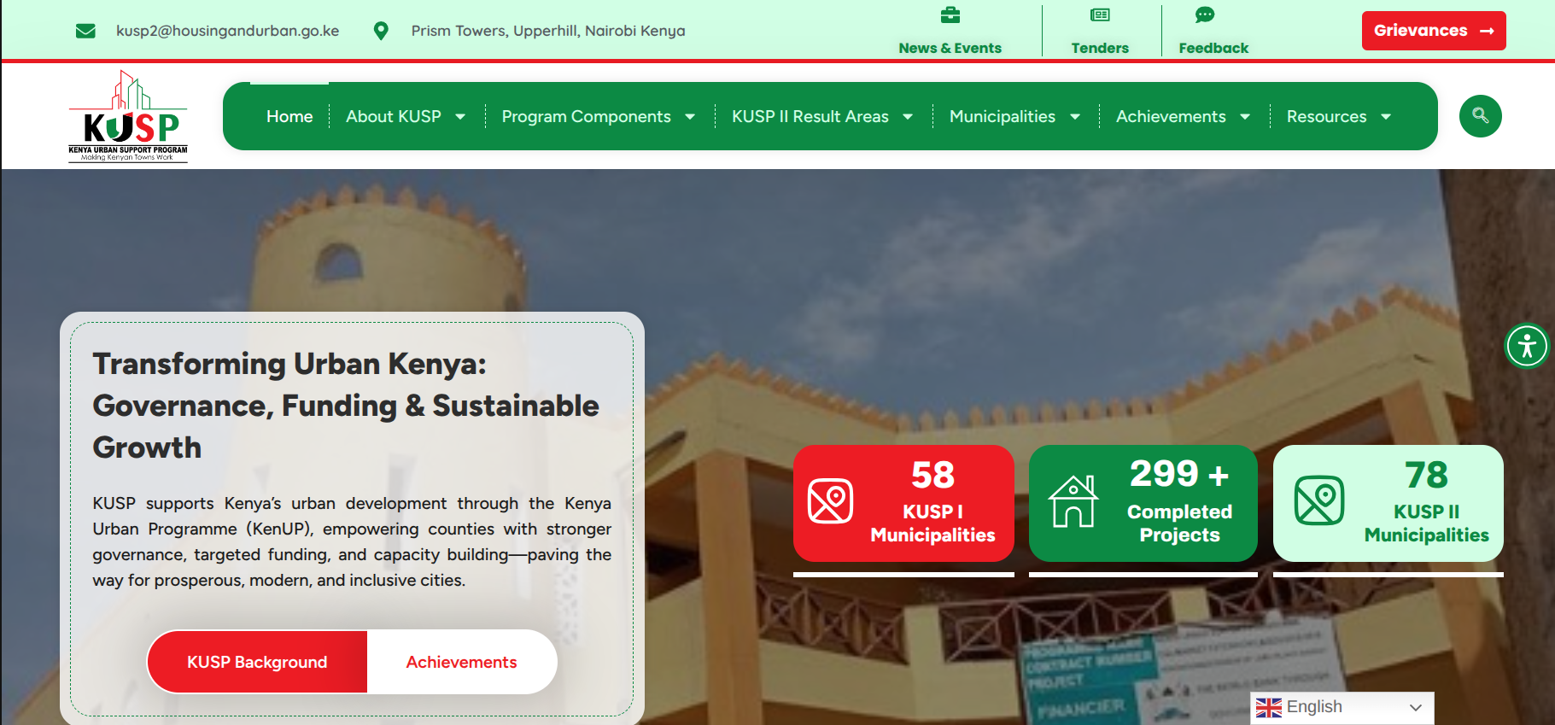
Task: Open the About KUSP menu
Action: coord(394,116)
